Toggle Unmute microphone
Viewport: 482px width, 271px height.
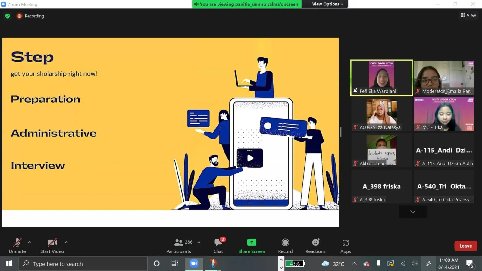coord(17,245)
